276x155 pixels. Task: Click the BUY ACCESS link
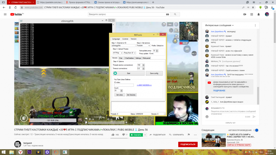tap(144, 85)
